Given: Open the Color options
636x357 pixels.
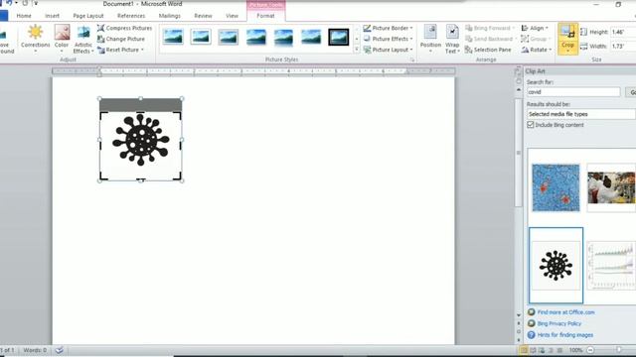Looking at the screenshot, I should click(62, 39).
